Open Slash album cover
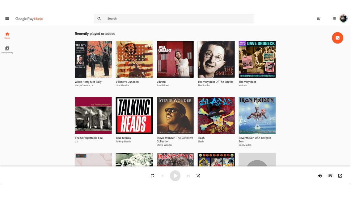The height and width of the screenshot is (197, 351). click(216, 116)
